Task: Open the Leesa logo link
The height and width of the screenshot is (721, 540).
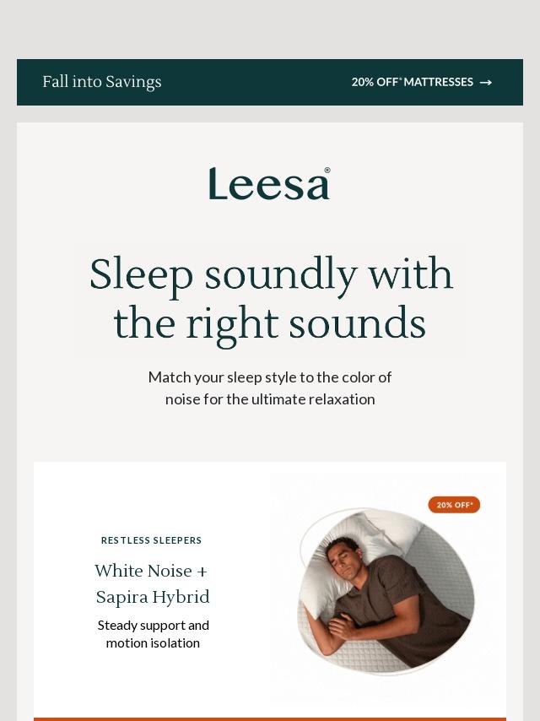Action: 268,184
